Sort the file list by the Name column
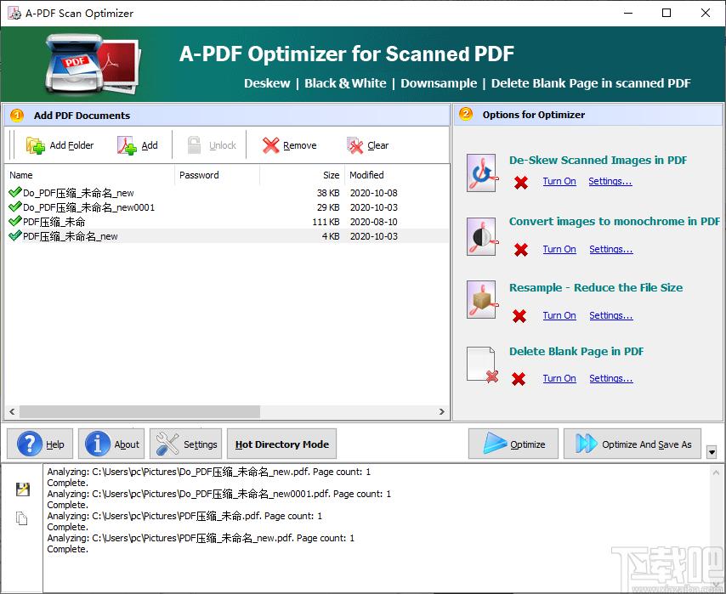The height and width of the screenshot is (594, 726). tap(90, 175)
